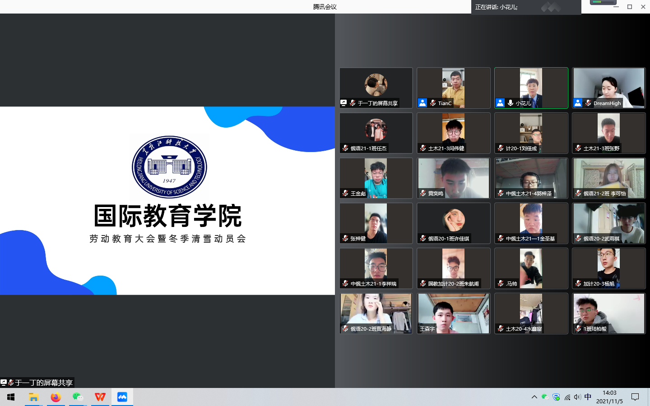Expand the hidden system tray icons
This screenshot has width=650, height=406.
click(534, 397)
